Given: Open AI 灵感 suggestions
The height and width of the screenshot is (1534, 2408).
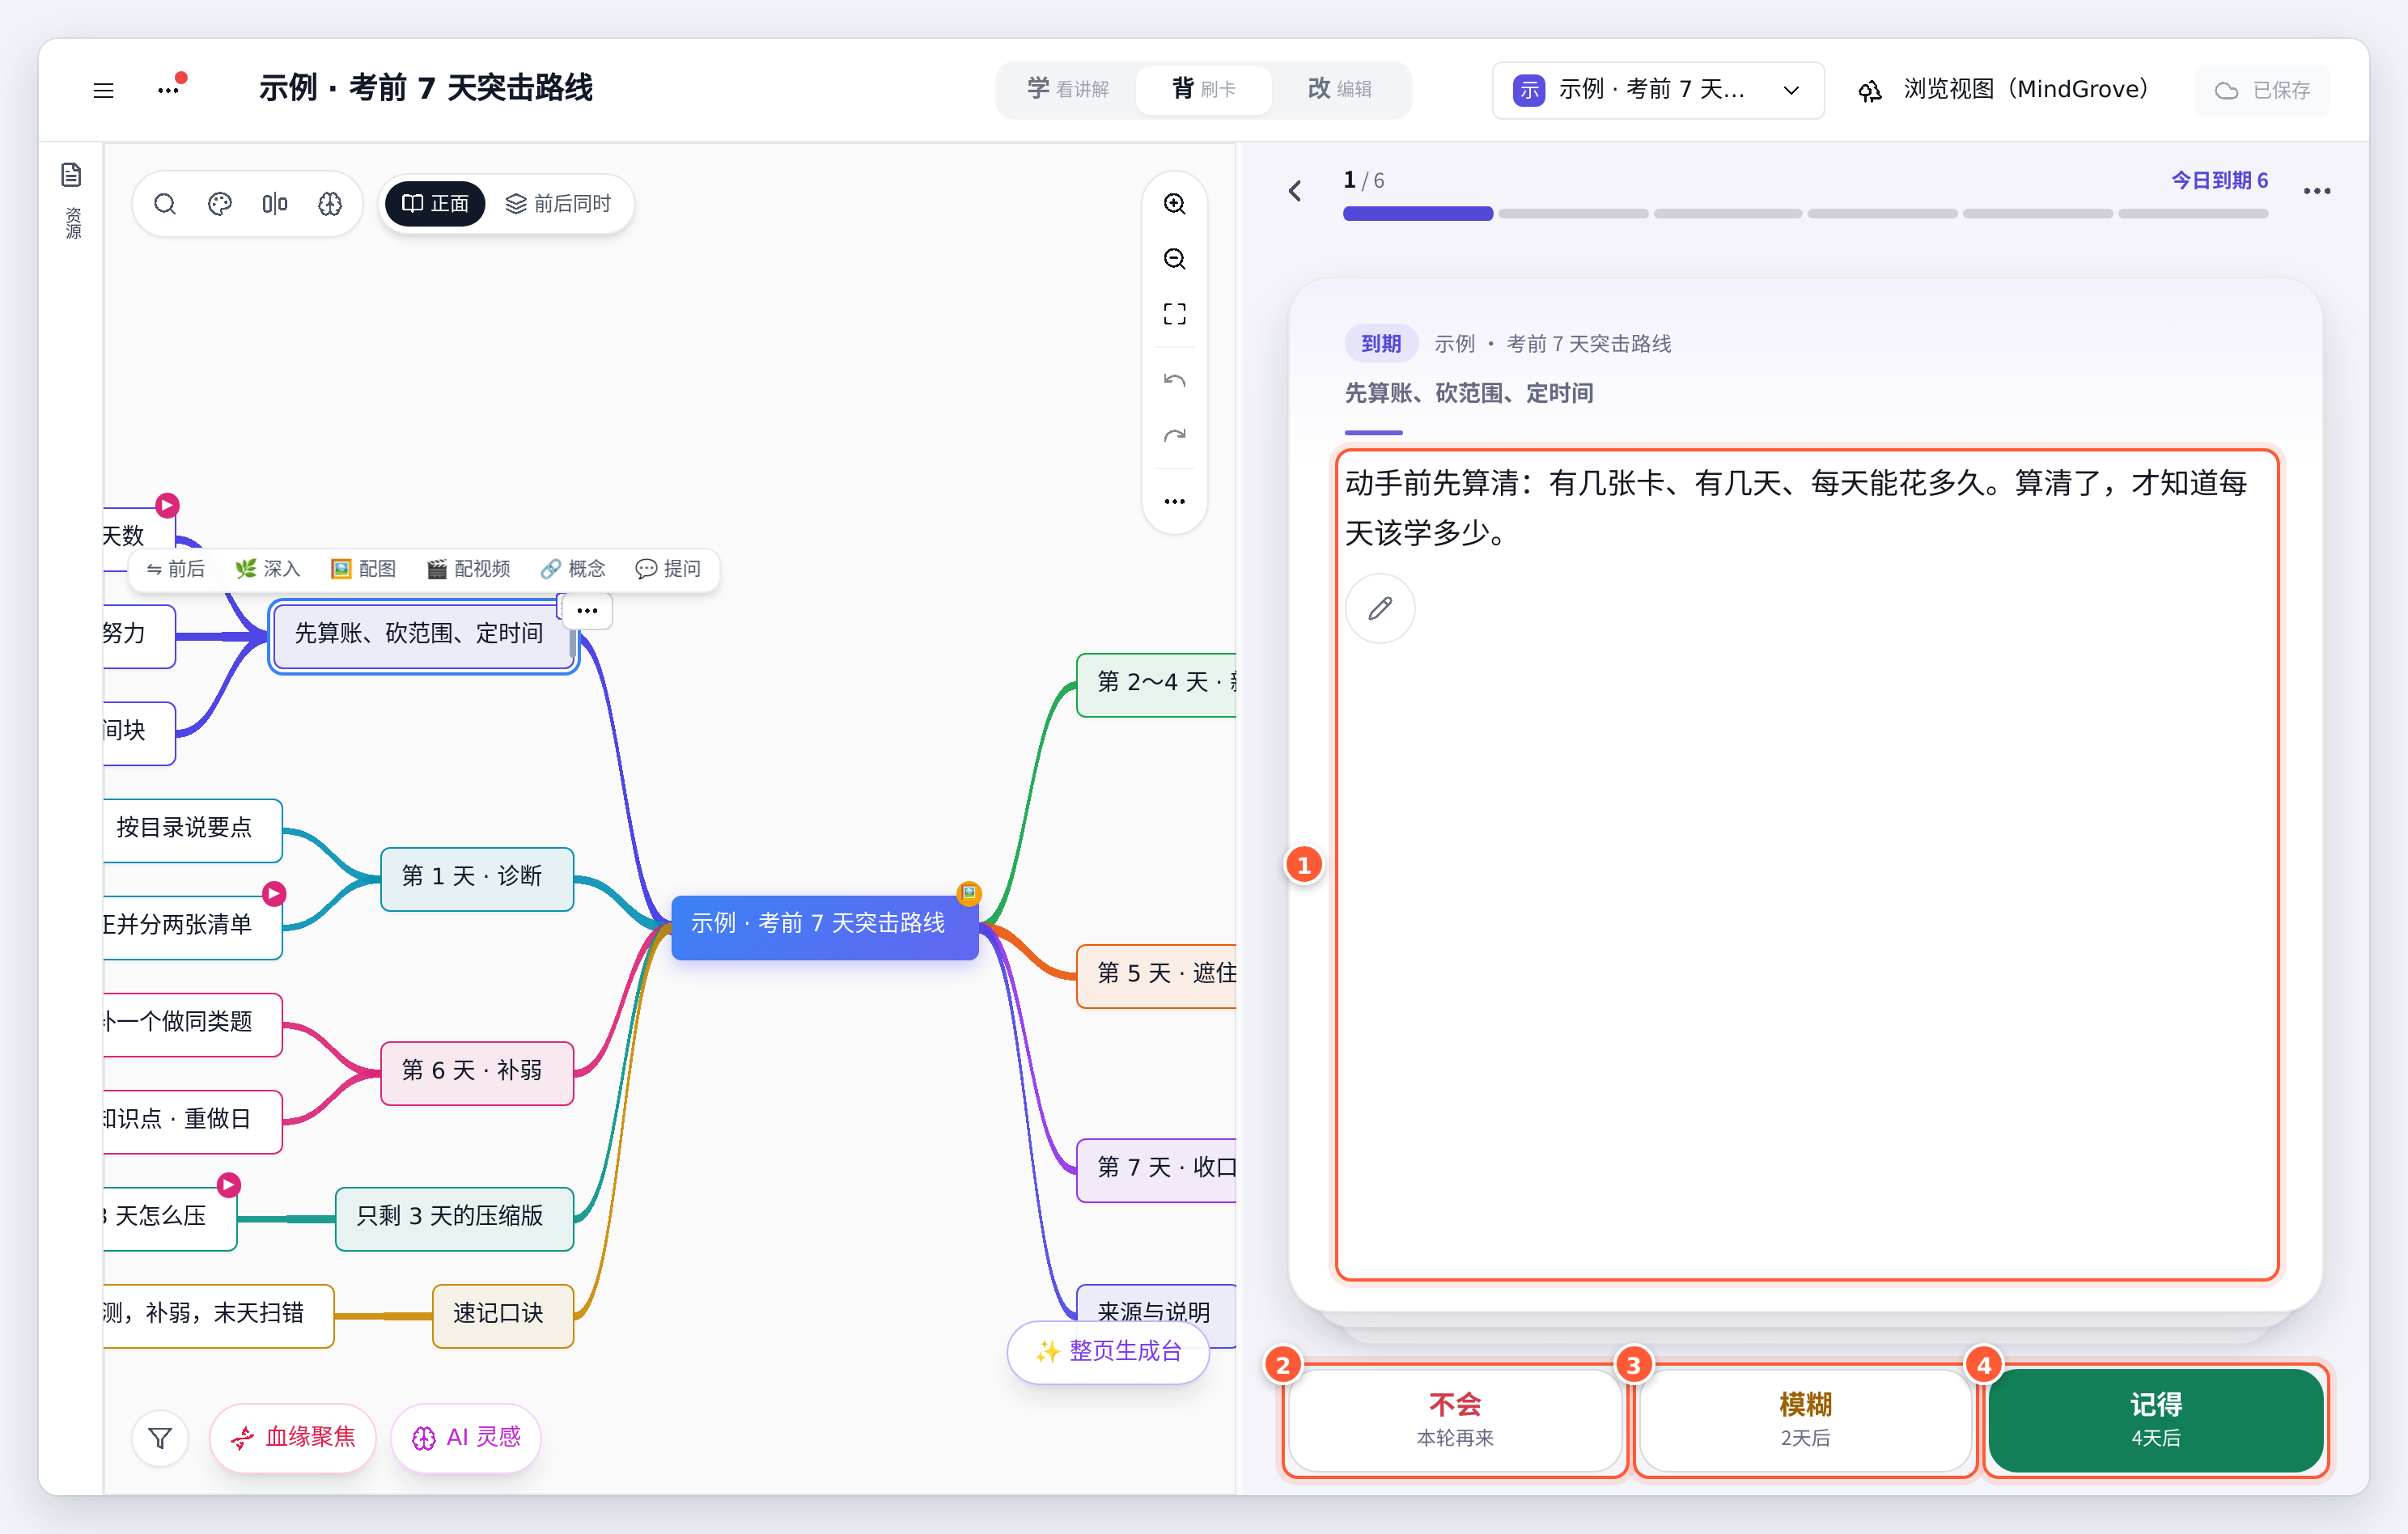Looking at the screenshot, I should (466, 1438).
